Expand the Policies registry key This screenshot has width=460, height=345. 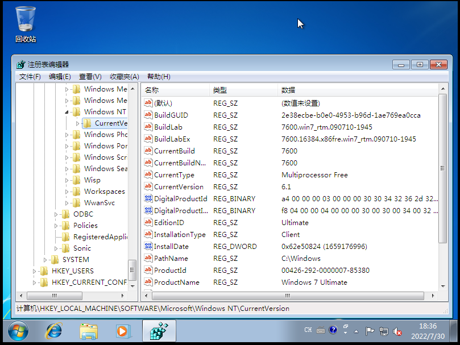(56, 226)
